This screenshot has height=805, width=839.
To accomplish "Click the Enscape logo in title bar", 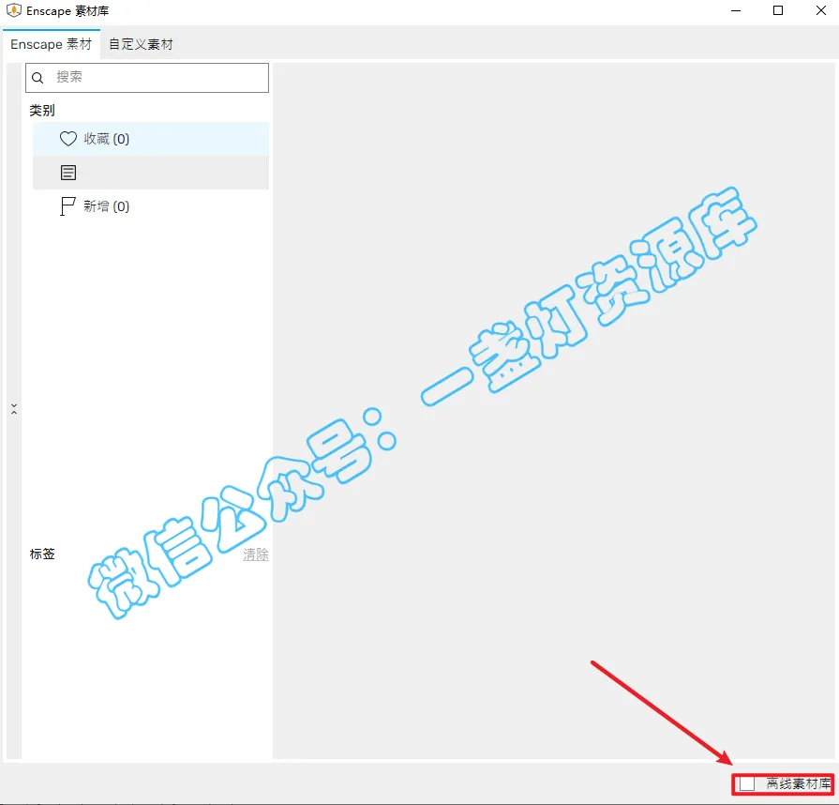I will click(x=13, y=10).
